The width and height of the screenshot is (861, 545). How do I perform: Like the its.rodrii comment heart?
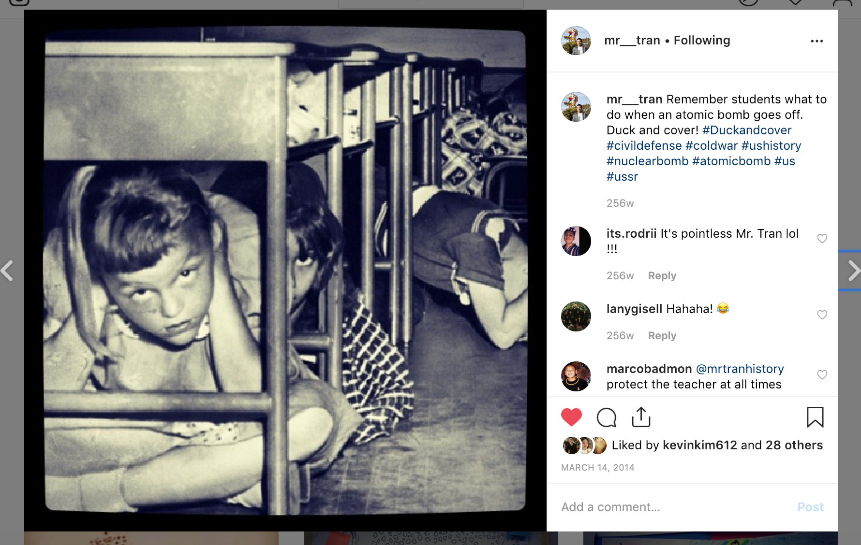(x=822, y=238)
